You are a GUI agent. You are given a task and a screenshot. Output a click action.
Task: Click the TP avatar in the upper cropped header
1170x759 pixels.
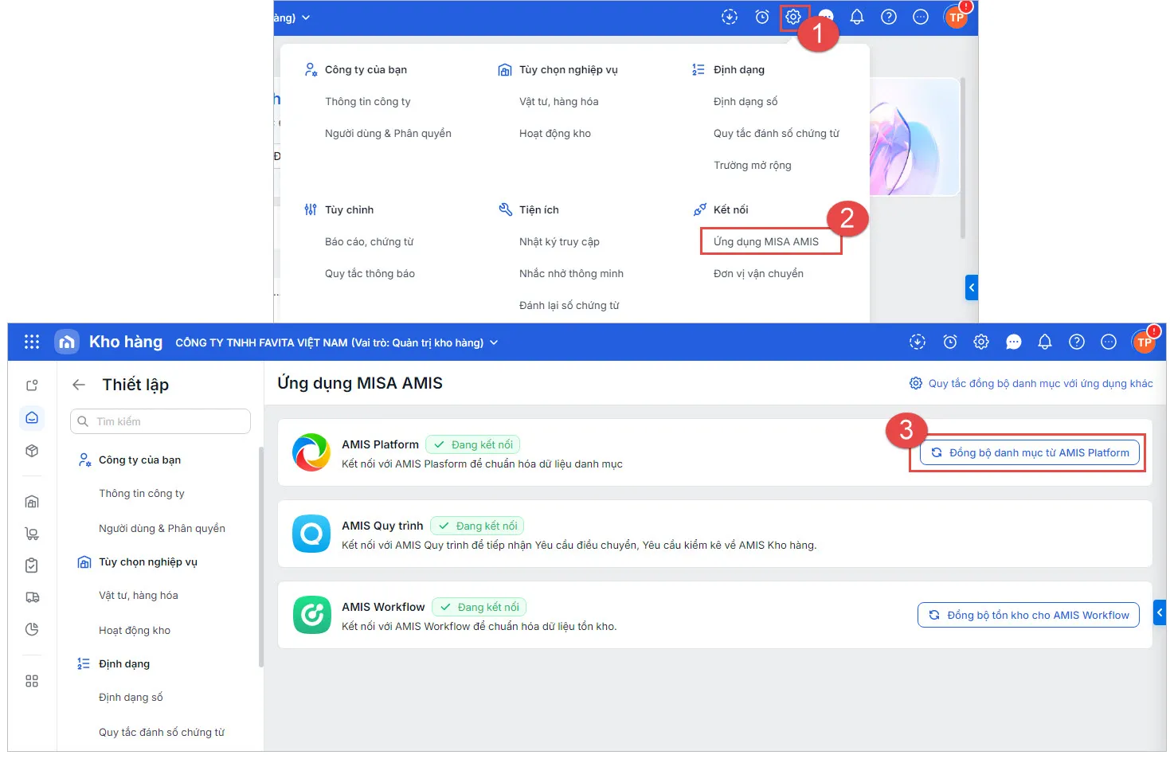click(956, 17)
